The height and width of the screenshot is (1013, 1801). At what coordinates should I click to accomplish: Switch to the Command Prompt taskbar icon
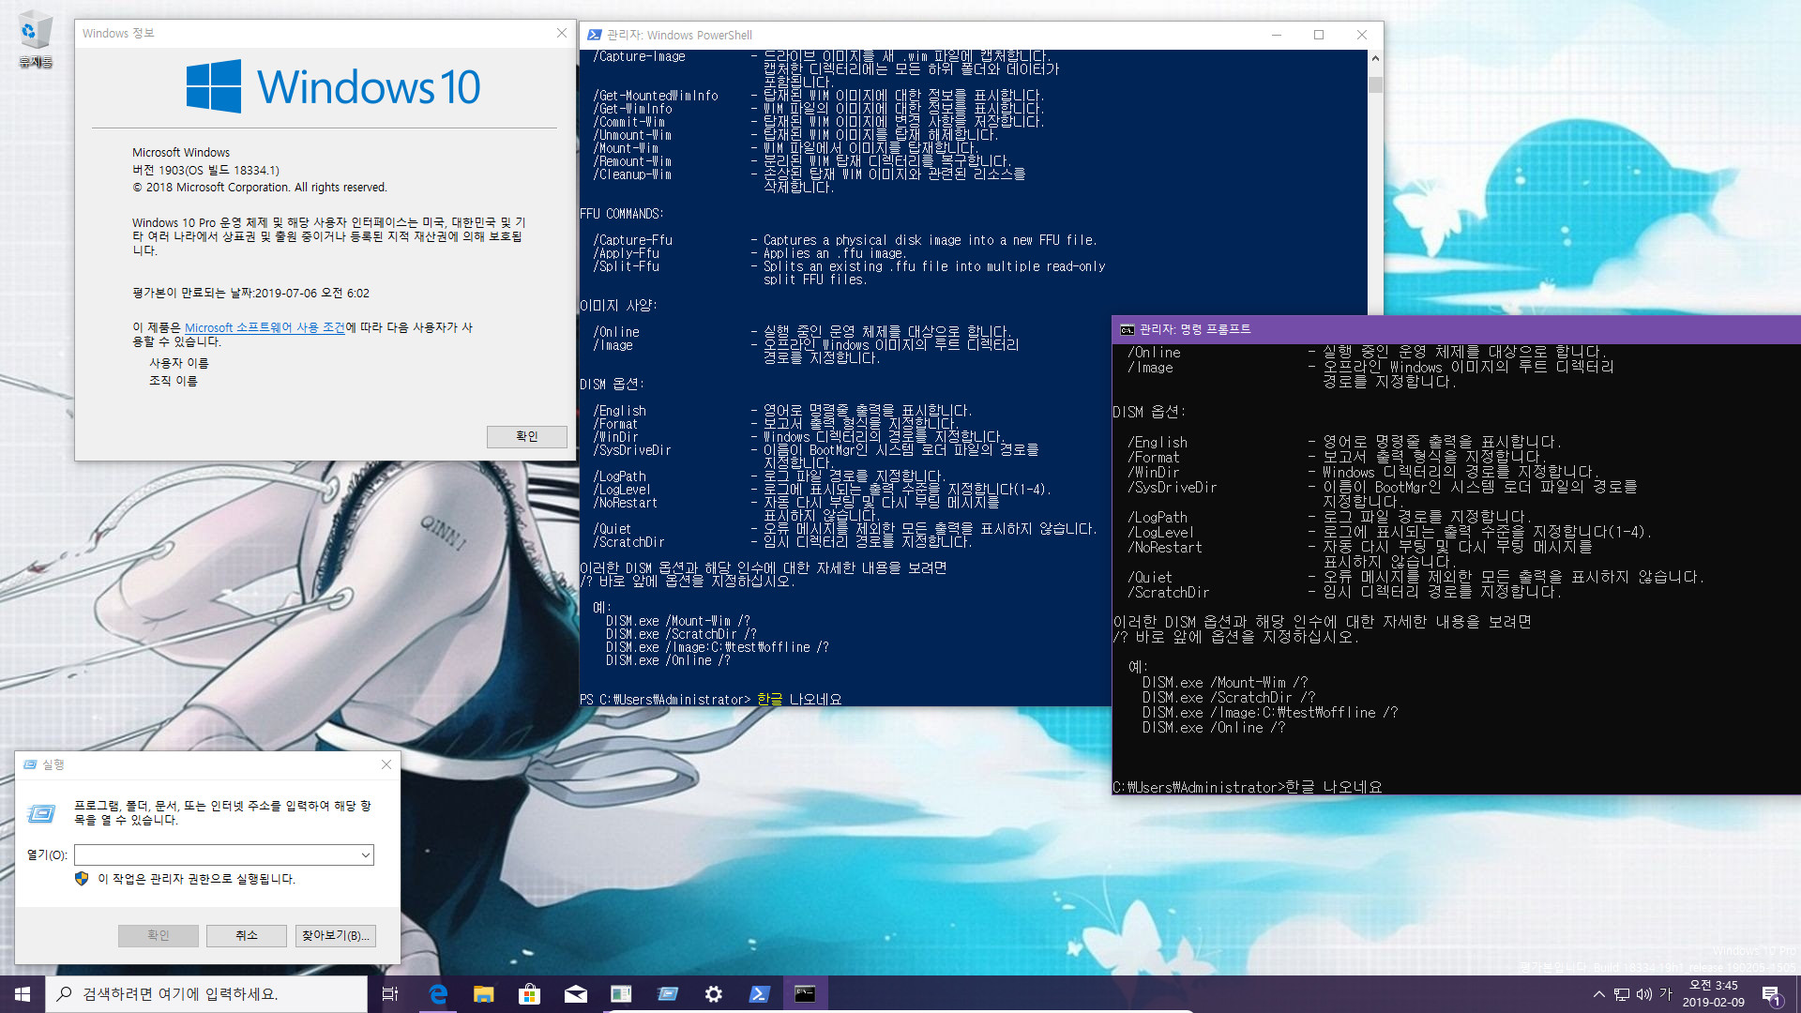click(x=805, y=993)
